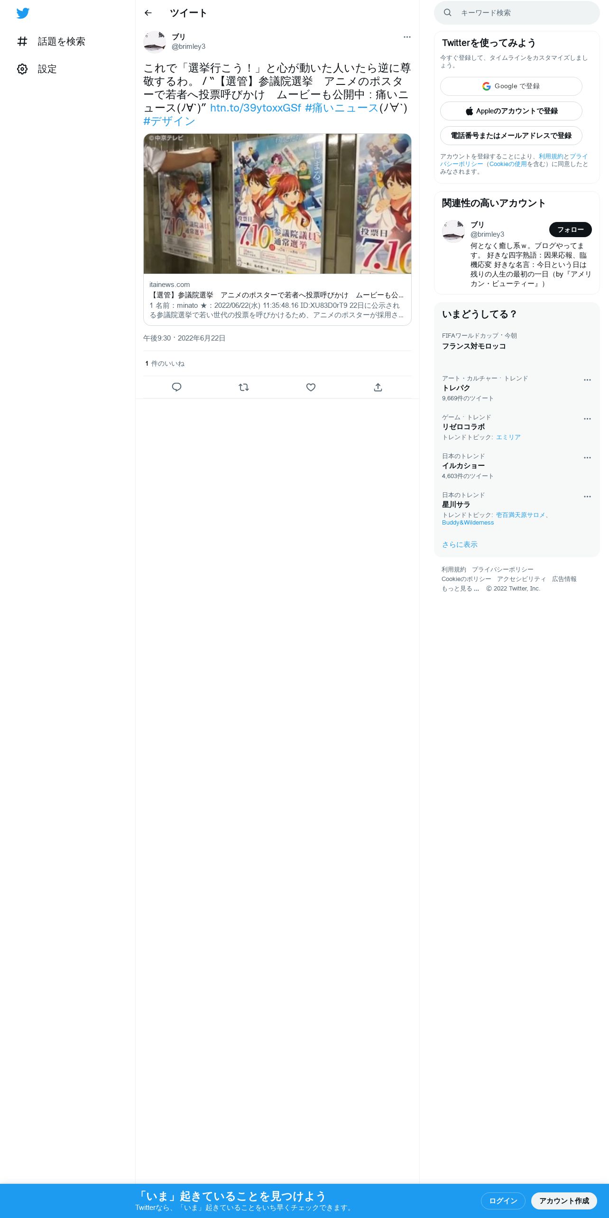This screenshot has width=609, height=1218.
Task: Open trend フランス対モロッコ
Action: coord(474,346)
